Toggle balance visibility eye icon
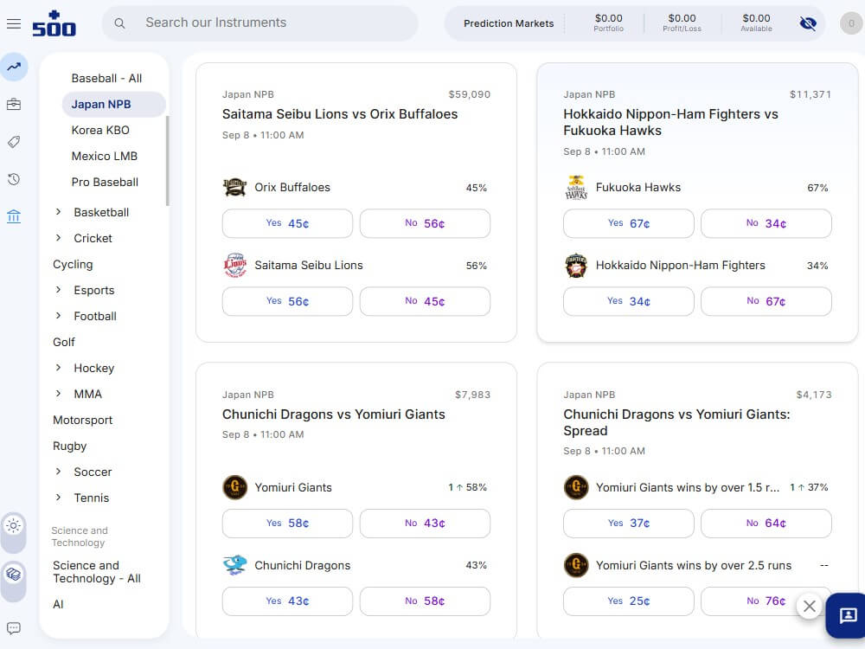This screenshot has height=649, width=865. pos(808,23)
